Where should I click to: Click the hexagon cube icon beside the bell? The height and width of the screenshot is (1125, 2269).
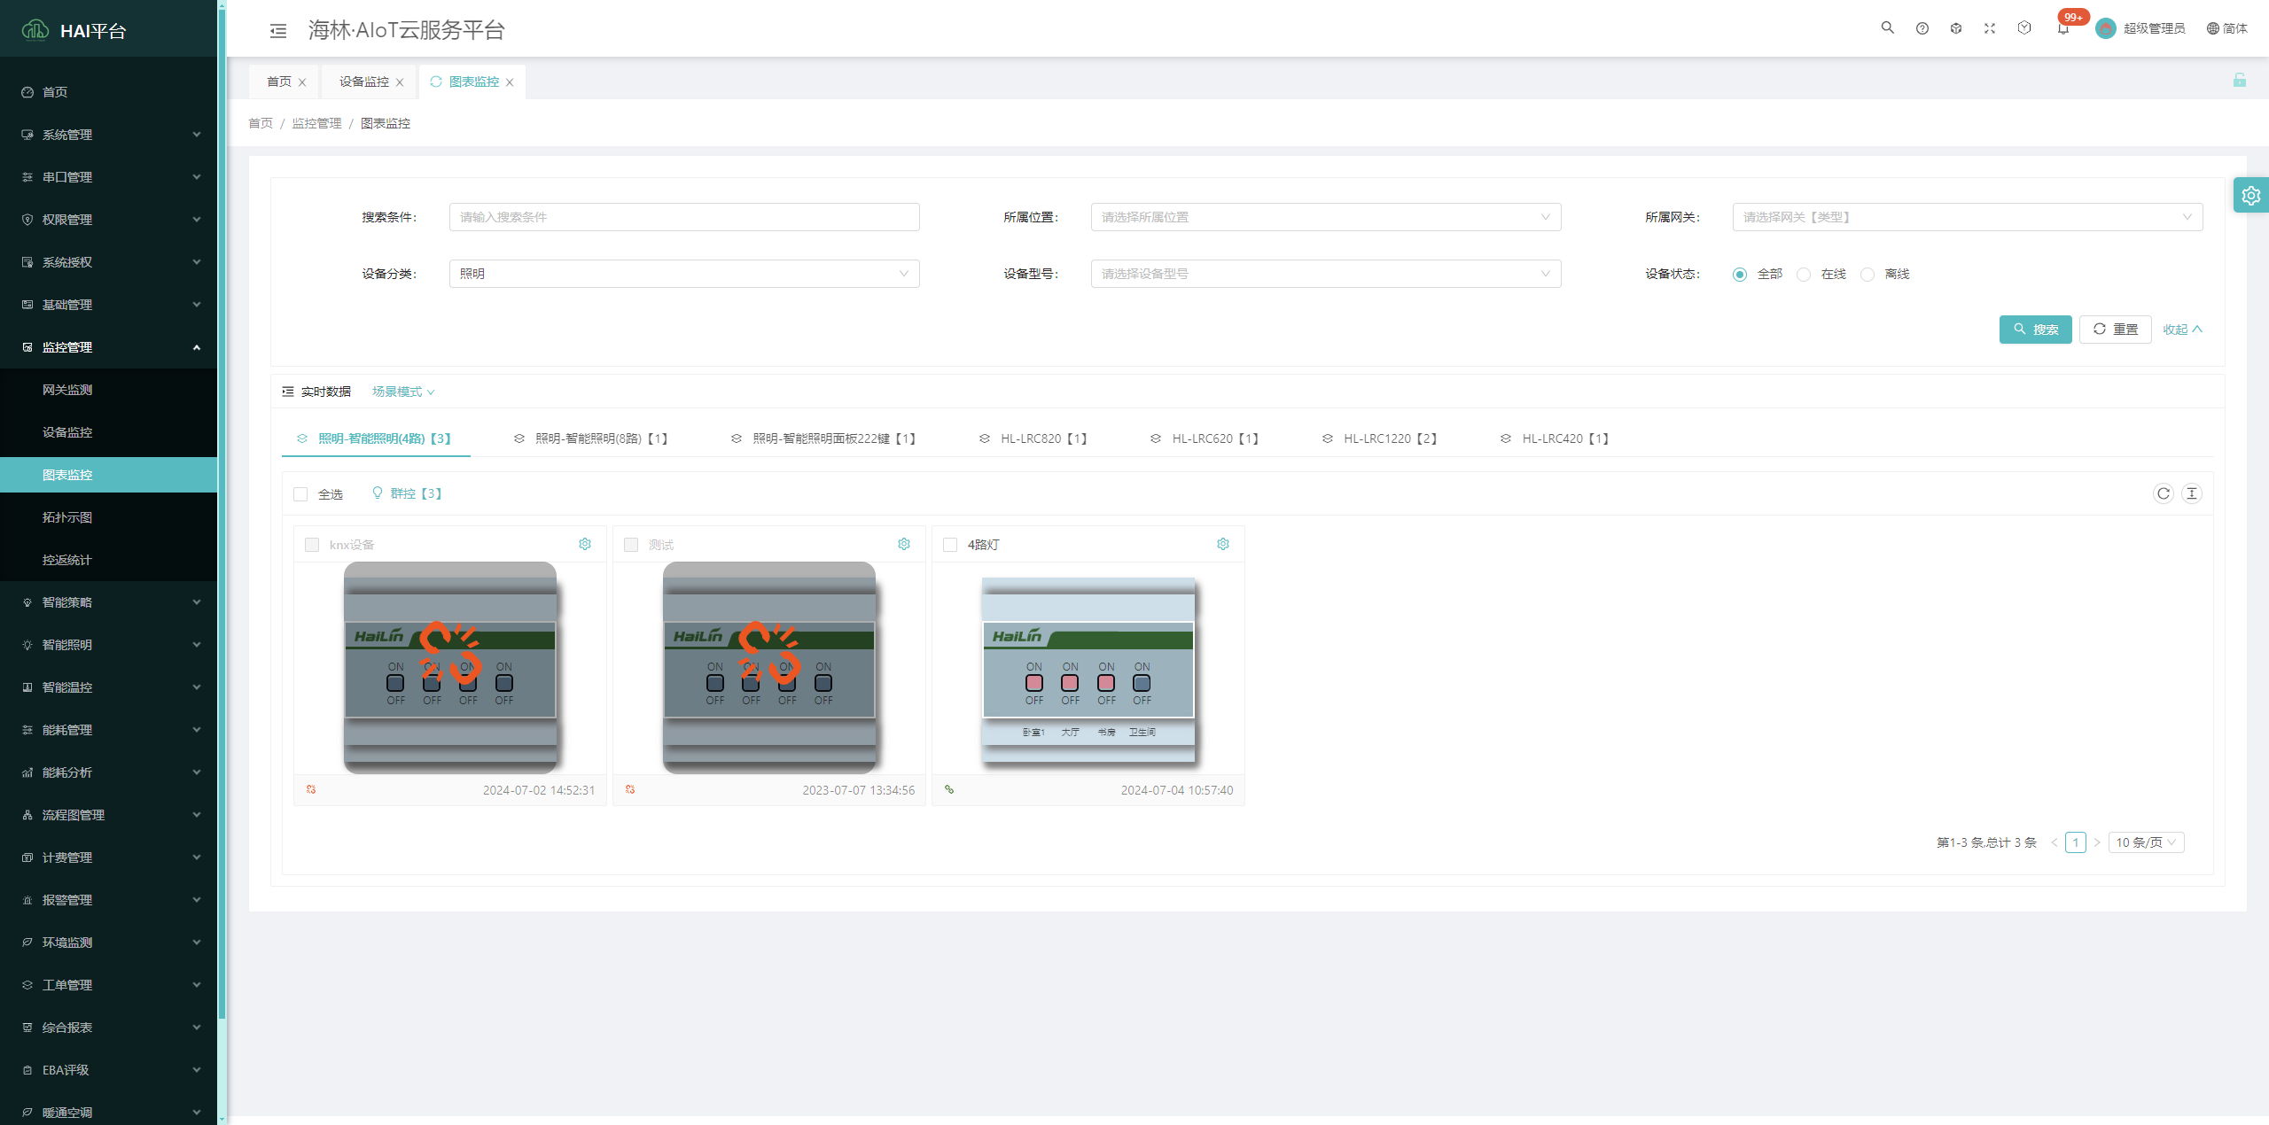(2024, 28)
